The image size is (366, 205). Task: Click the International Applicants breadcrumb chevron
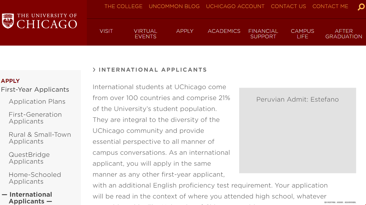(94, 70)
